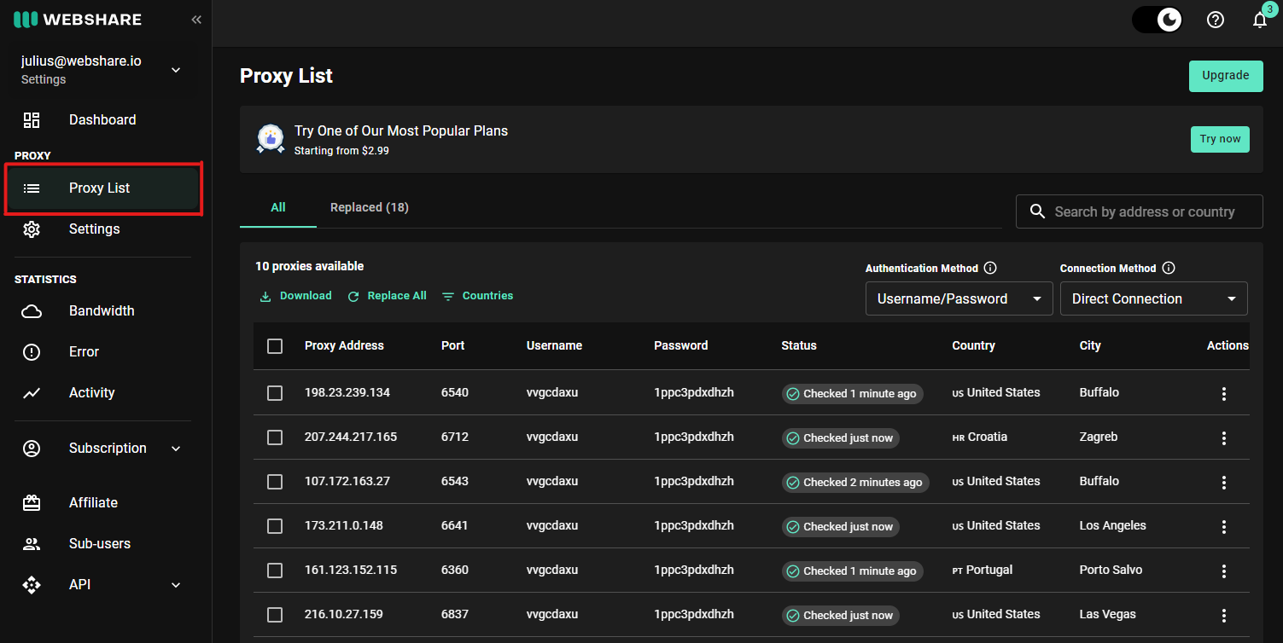Click the Upgrade button
Screen dimensions: 1283x643
[x=1226, y=76]
